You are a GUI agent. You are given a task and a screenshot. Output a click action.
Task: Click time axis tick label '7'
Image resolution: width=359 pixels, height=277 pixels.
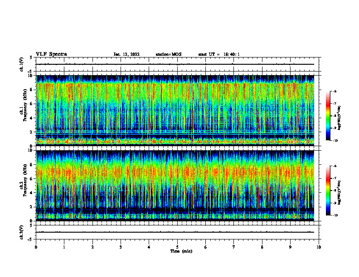pyautogui.click(x=234, y=247)
